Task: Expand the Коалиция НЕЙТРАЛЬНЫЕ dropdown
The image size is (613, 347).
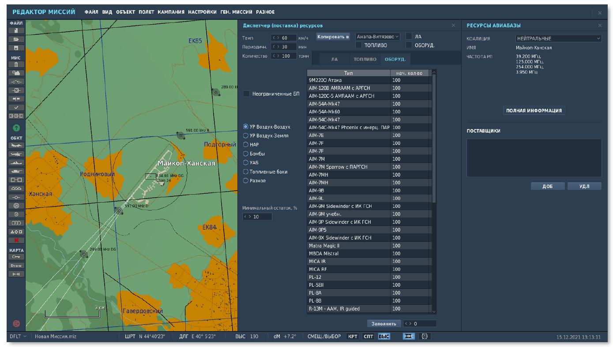Action: point(558,39)
